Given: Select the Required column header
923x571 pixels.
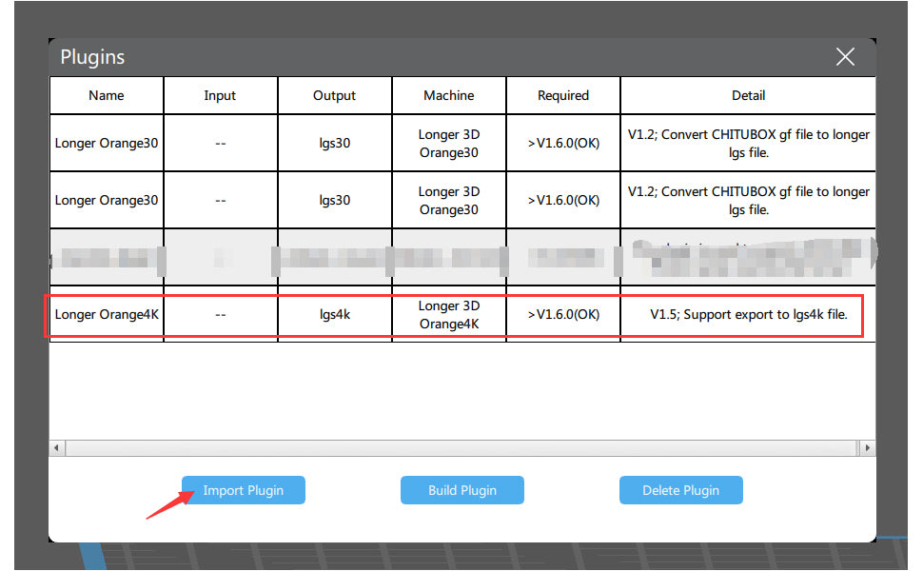Looking at the screenshot, I should 562,95.
